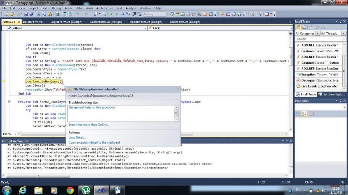Switch to Searchform.vb [Design] tab
Image resolution: width=348 pixels, height=195 pixels.
[x=106, y=22]
